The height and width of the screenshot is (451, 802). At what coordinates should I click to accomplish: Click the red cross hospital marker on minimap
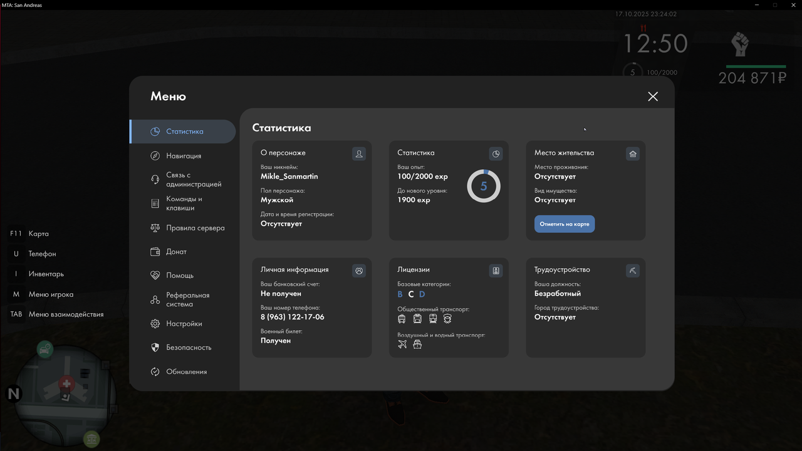66,383
